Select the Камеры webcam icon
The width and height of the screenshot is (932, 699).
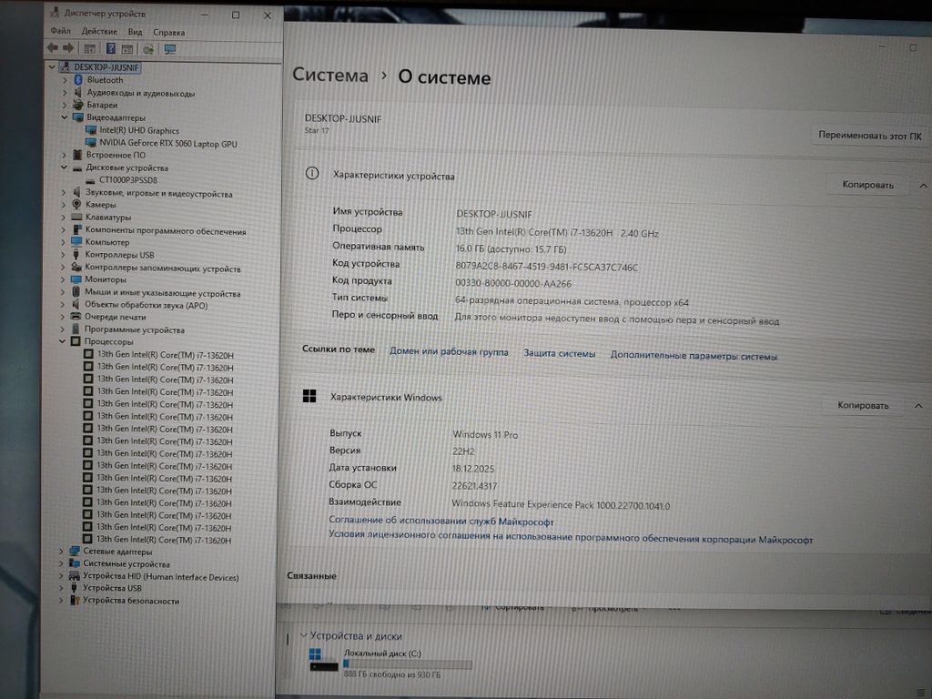[76, 205]
